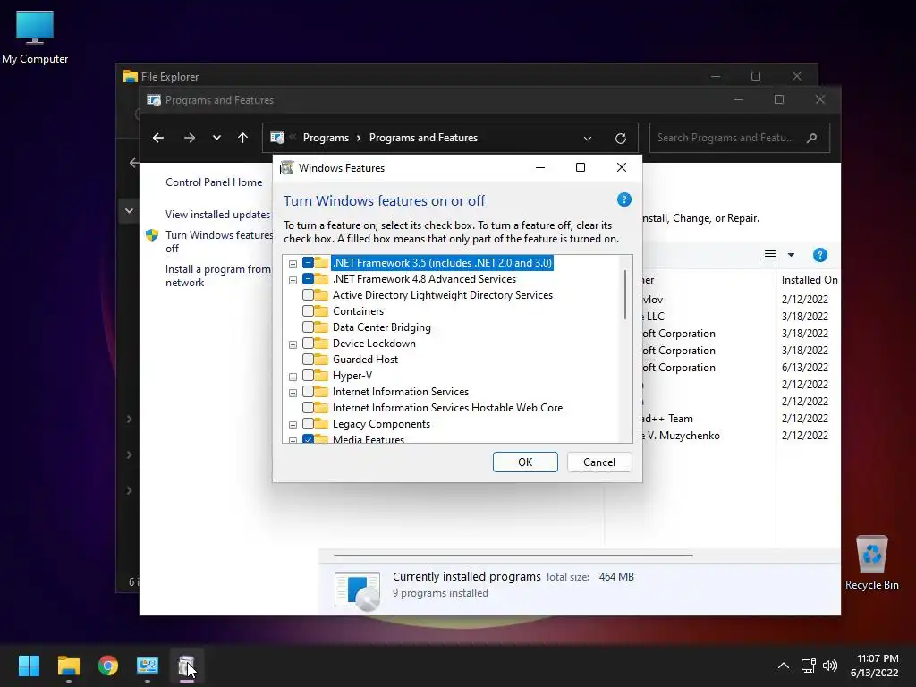916x687 pixels.
Task: Select the Internet Information Services Hostable Web Core row
Action: point(447,408)
